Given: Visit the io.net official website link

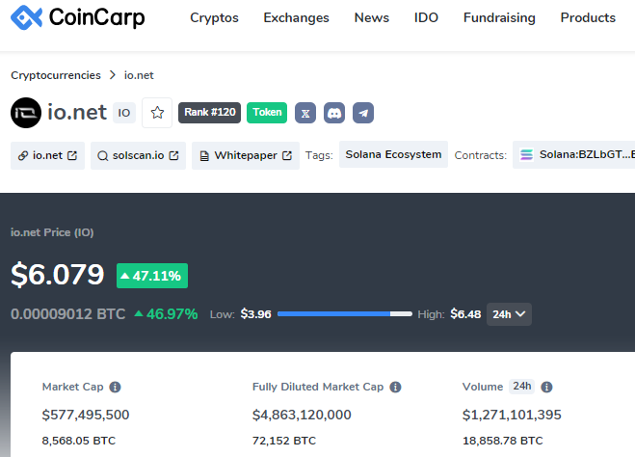Looking at the screenshot, I should pyautogui.click(x=47, y=155).
